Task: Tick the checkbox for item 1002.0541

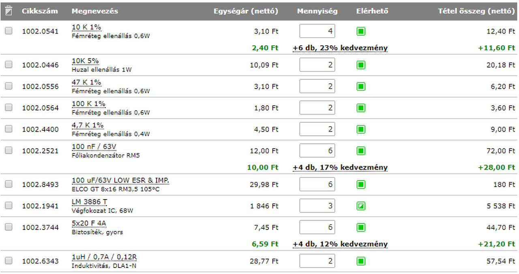Action: [9, 31]
